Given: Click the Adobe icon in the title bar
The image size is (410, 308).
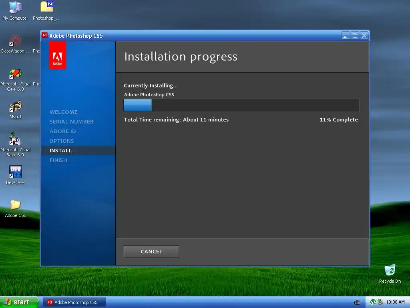Looking at the screenshot, I should pos(45,35).
